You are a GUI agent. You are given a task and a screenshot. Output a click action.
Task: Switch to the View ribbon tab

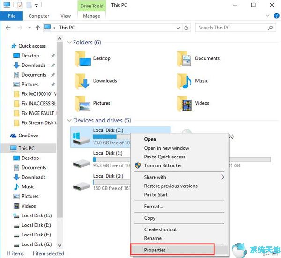[66, 16]
